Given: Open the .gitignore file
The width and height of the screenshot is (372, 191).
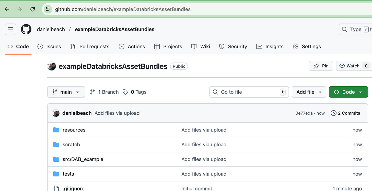Looking at the screenshot, I should tap(74, 188).
